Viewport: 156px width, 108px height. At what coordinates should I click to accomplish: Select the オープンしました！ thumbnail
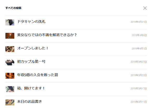[10, 49]
